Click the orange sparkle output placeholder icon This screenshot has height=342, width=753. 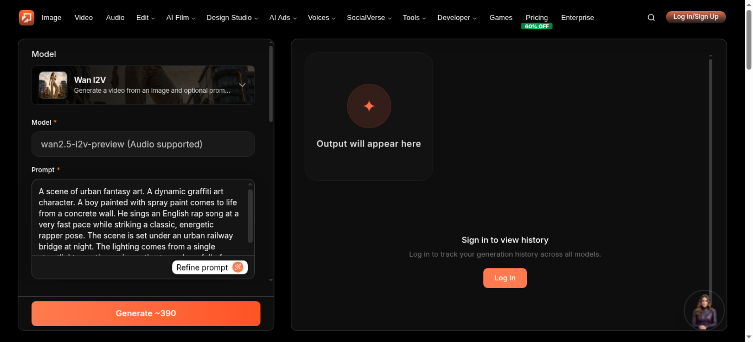point(369,106)
